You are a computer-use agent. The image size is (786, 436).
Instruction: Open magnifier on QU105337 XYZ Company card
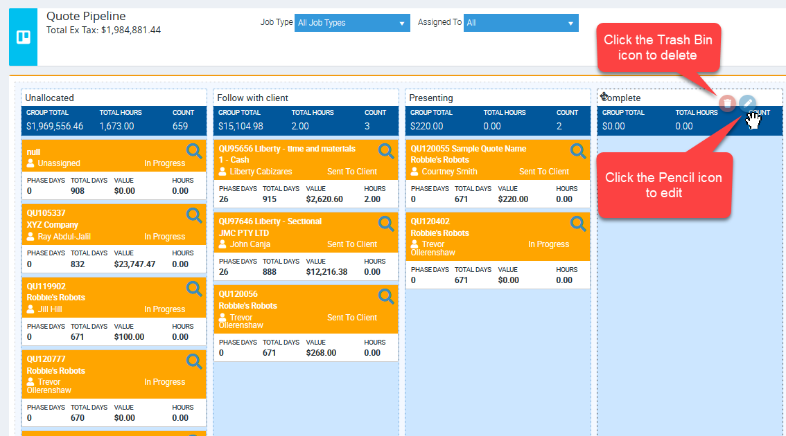click(x=194, y=215)
